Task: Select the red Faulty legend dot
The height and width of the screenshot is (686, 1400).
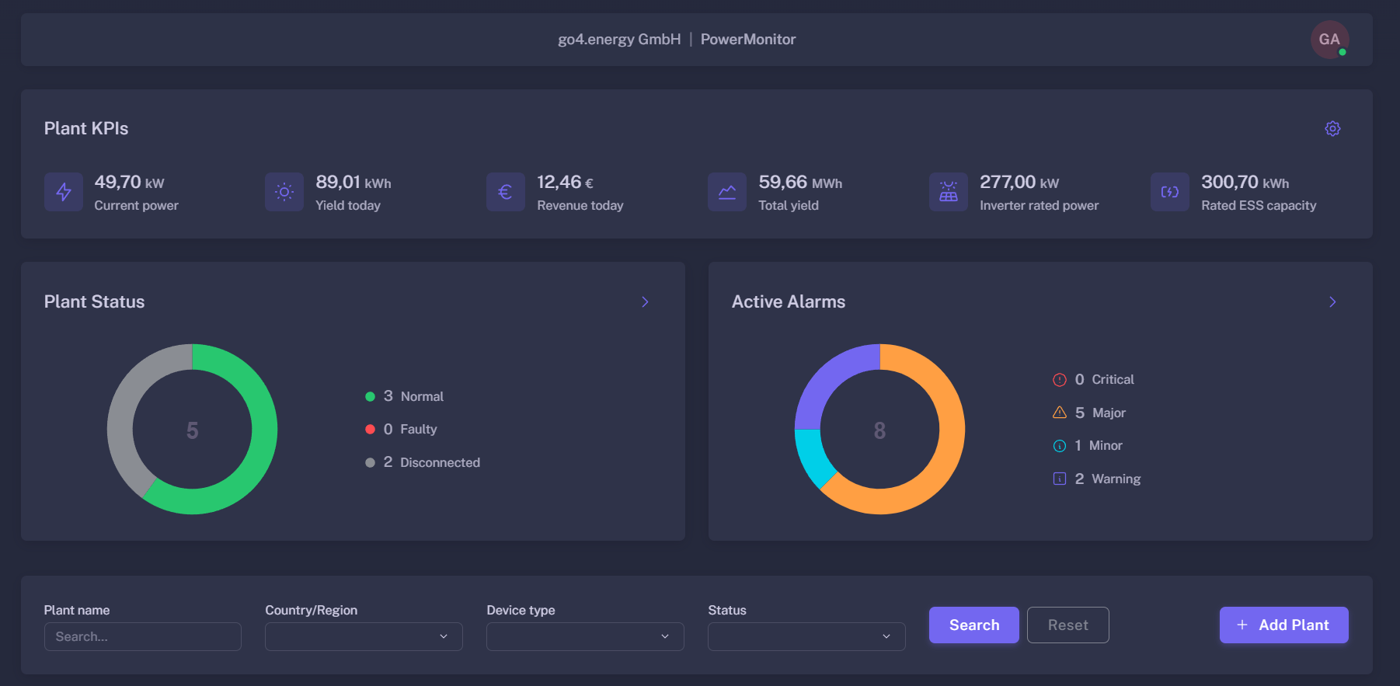Action: (x=371, y=429)
